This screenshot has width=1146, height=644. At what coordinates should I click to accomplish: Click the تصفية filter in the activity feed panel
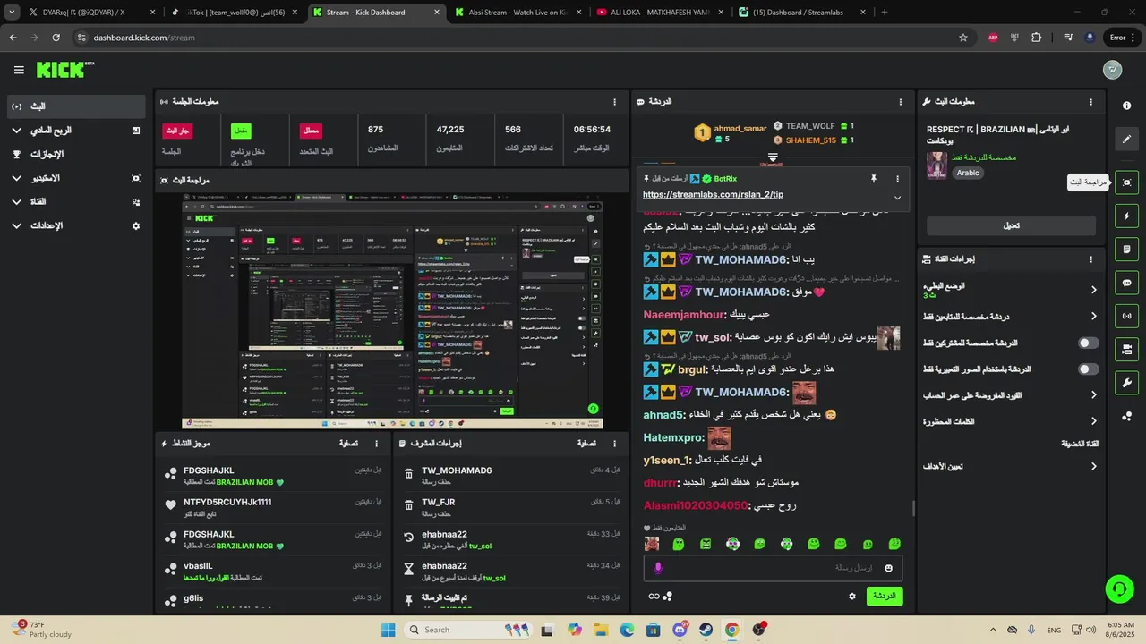coord(348,443)
